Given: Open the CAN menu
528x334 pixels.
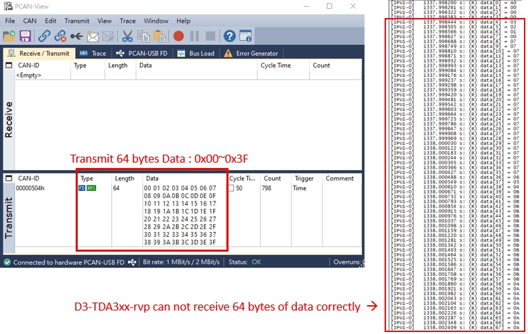Looking at the screenshot, I should [x=29, y=21].
